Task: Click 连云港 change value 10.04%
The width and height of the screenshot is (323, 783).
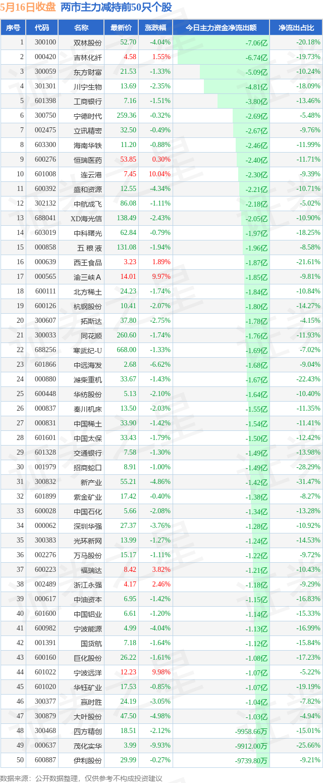Action: click(160, 174)
